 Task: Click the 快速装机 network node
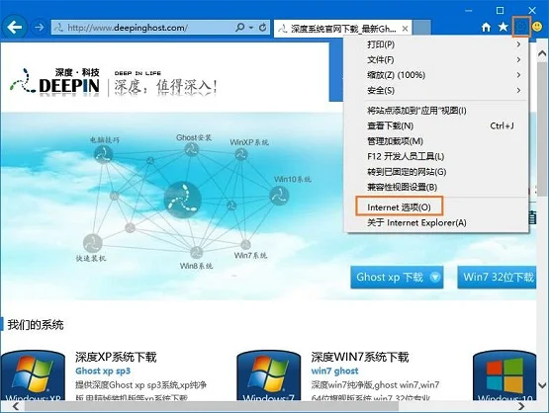click(x=93, y=243)
